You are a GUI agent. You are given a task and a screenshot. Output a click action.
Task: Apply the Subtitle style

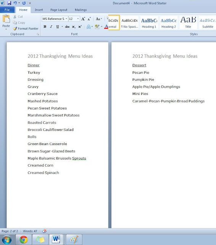(208, 23)
